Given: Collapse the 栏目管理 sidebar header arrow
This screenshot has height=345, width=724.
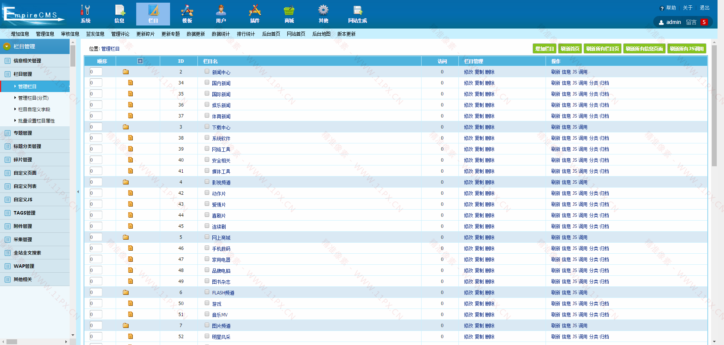Looking at the screenshot, I should 6,46.
